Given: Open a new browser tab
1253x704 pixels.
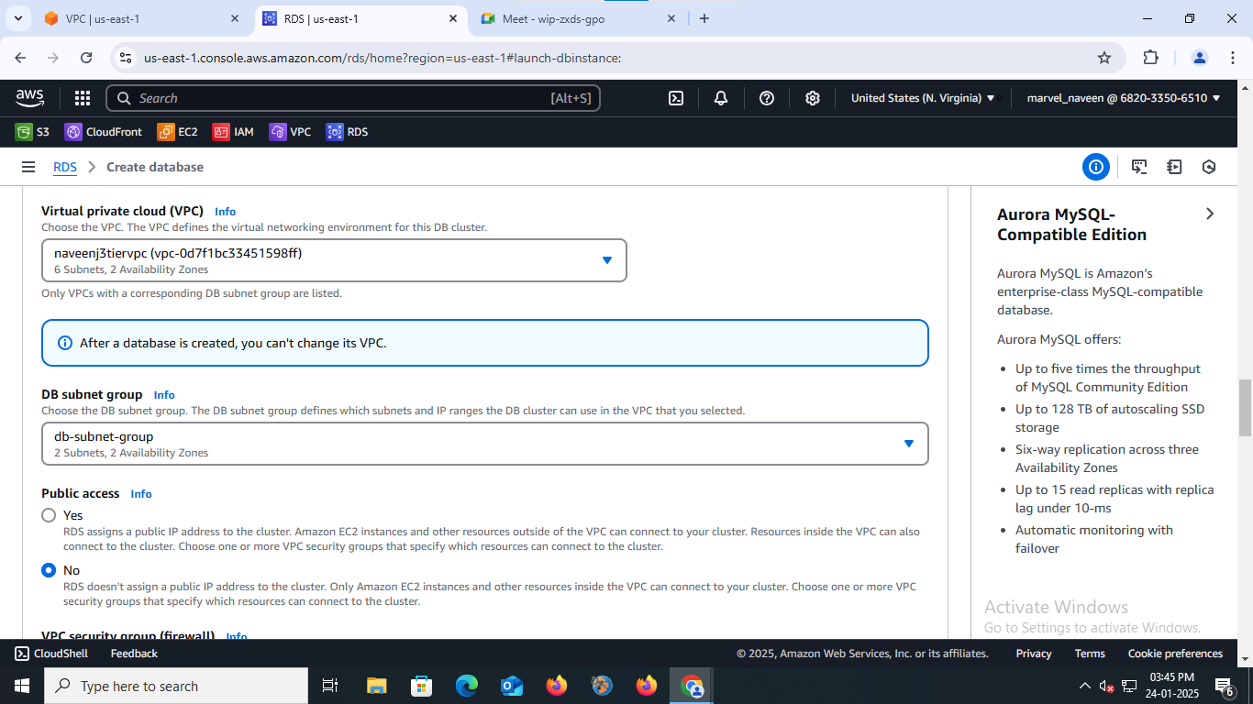Looking at the screenshot, I should (x=704, y=18).
